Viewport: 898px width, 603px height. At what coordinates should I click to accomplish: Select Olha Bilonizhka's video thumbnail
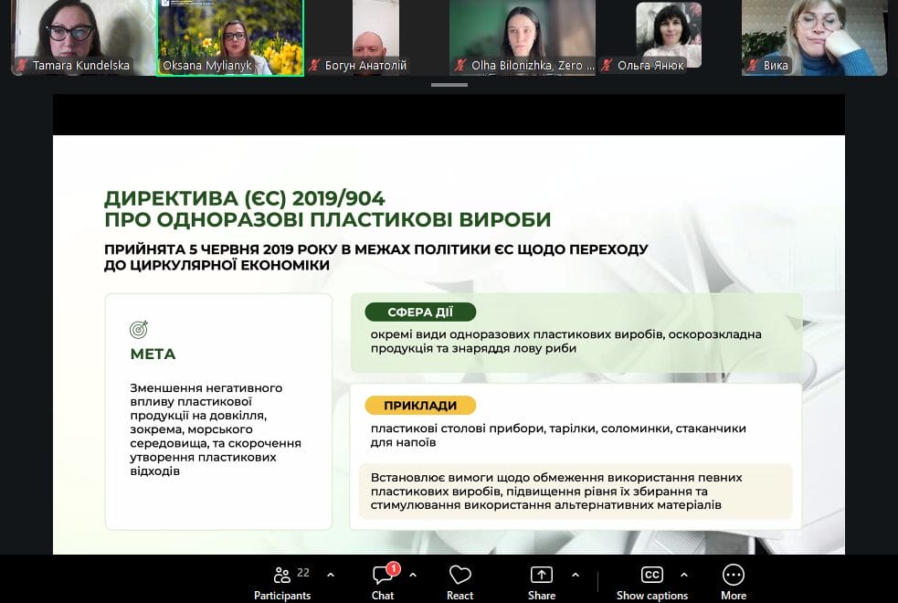tap(523, 35)
